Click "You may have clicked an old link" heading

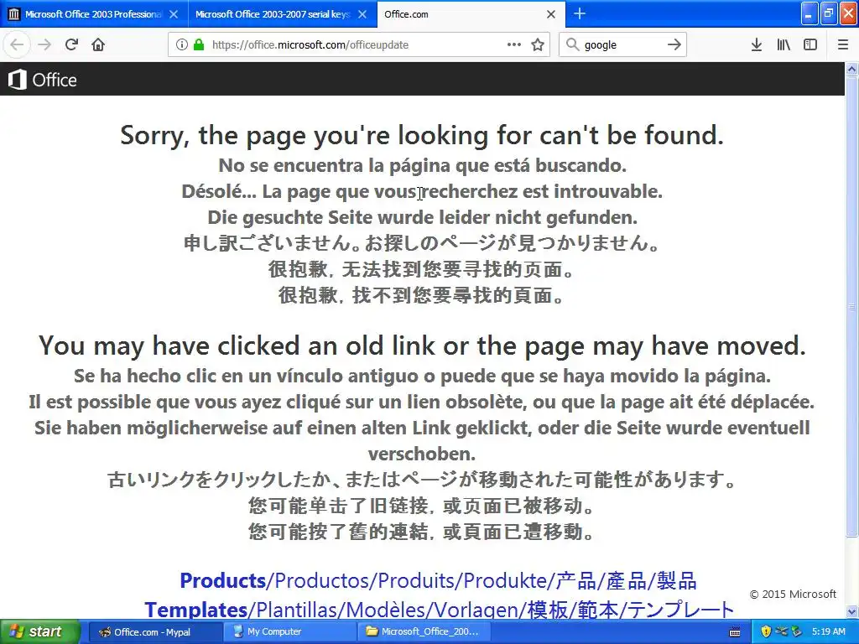(422, 346)
